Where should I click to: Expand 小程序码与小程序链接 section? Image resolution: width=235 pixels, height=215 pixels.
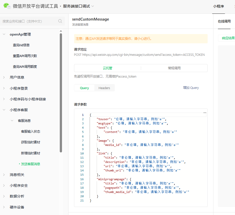point(4,99)
